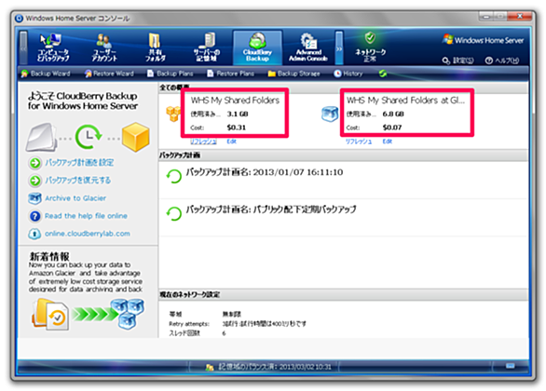This screenshot has width=546, height=391.
Task: Click the status bar icon at right
Action: (x=511, y=366)
